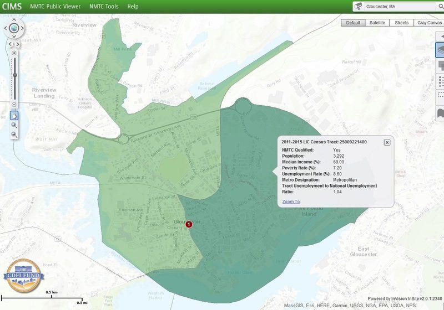Image resolution: width=444 pixels, height=310 pixels.
Task: Close the census tract info popup
Action: pos(387,142)
